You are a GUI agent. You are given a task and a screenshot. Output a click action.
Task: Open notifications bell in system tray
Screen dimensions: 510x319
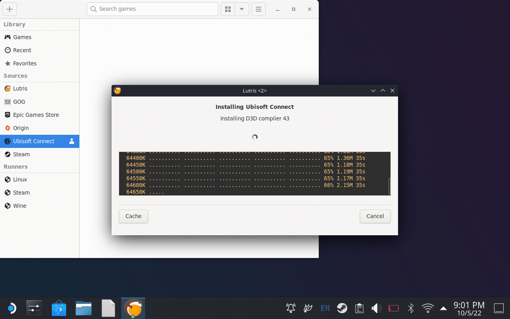(x=291, y=308)
